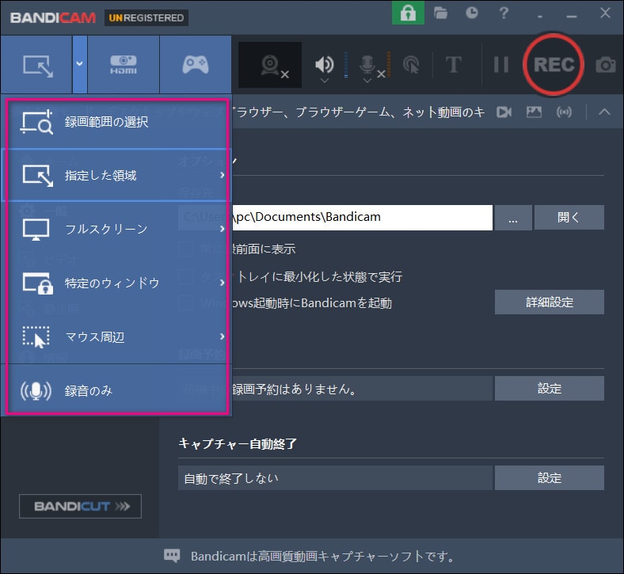Expand the マウス周辺 submenu arrow

(222, 336)
